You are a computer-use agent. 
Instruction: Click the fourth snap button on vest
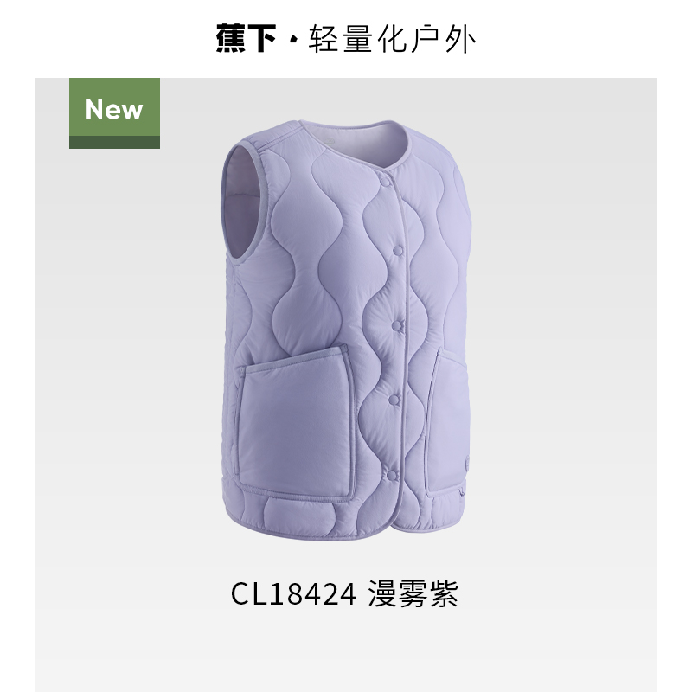(394, 400)
